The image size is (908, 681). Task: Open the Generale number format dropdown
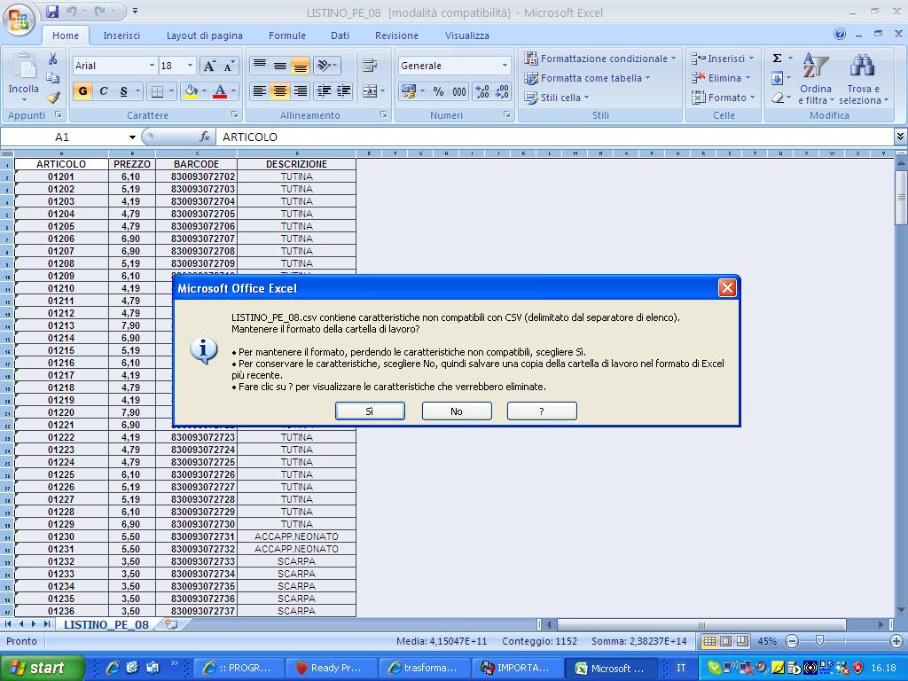pyautogui.click(x=505, y=66)
